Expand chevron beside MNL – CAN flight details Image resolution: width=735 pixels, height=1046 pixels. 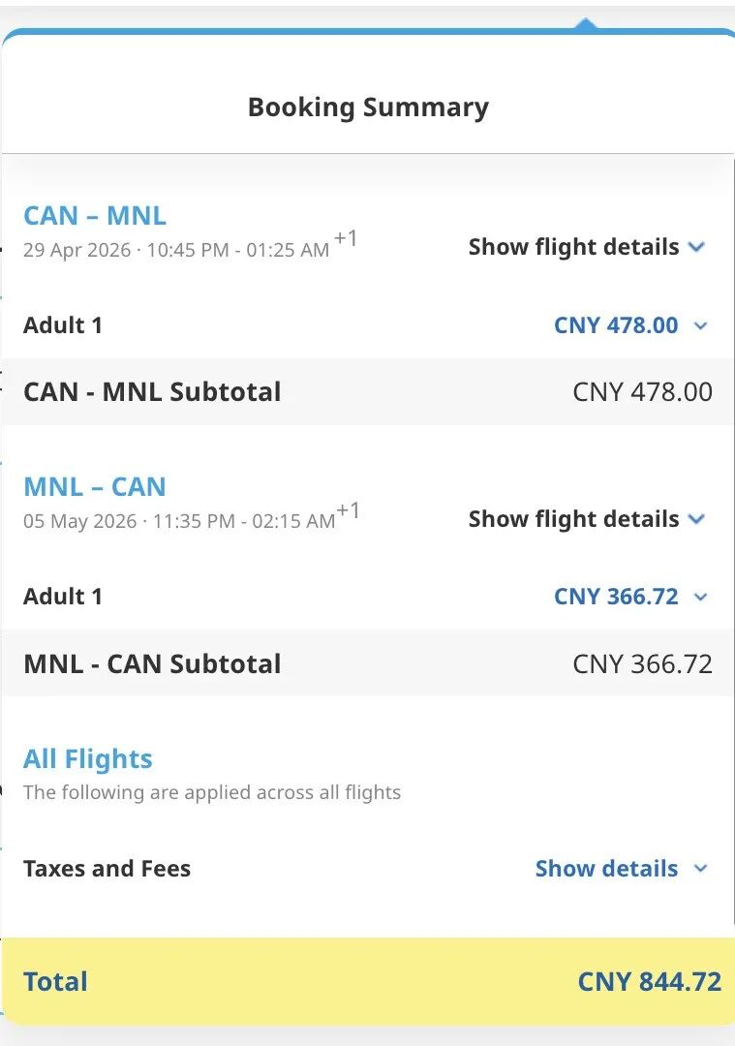tap(696, 520)
